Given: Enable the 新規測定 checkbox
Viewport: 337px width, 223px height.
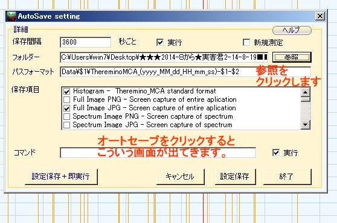Looking at the screenshot, I should coord(246,42).
